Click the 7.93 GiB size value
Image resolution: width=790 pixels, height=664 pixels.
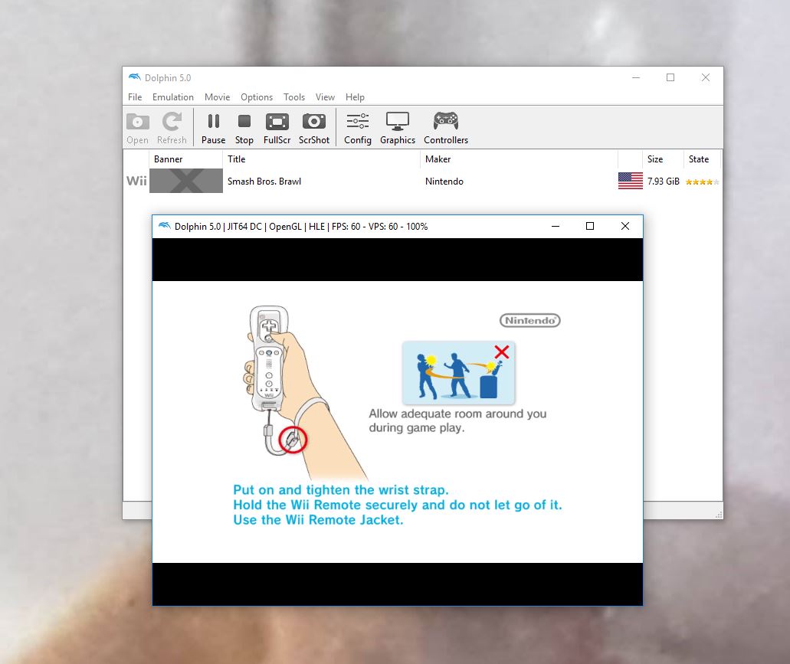(663, 182)
